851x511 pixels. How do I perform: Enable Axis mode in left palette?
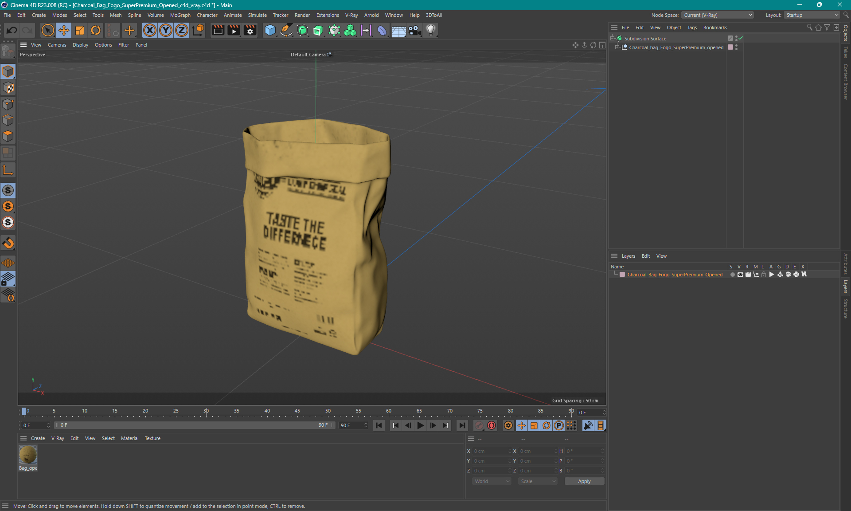[x=8, y=170]
